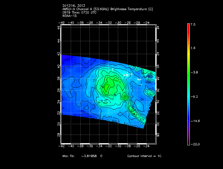
Task: Select the -3.8 label on the color scale
Action: tap(194, 72)
